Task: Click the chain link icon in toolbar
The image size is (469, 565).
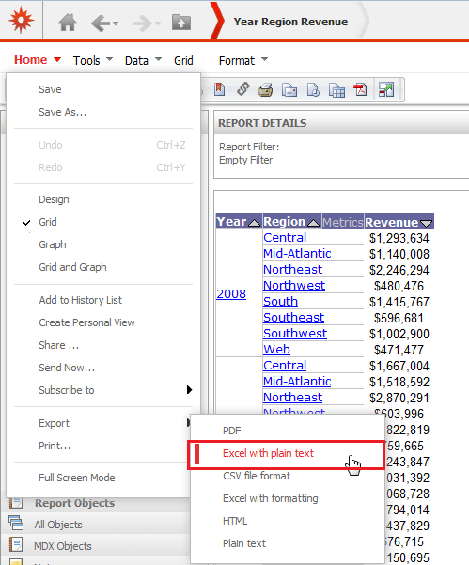Action: 243,89
